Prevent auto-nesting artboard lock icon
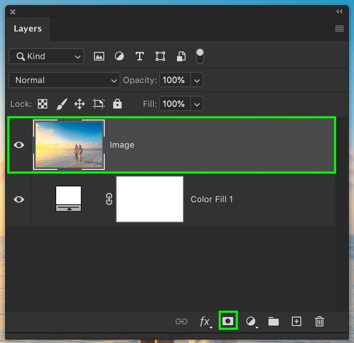 (99, 104)
